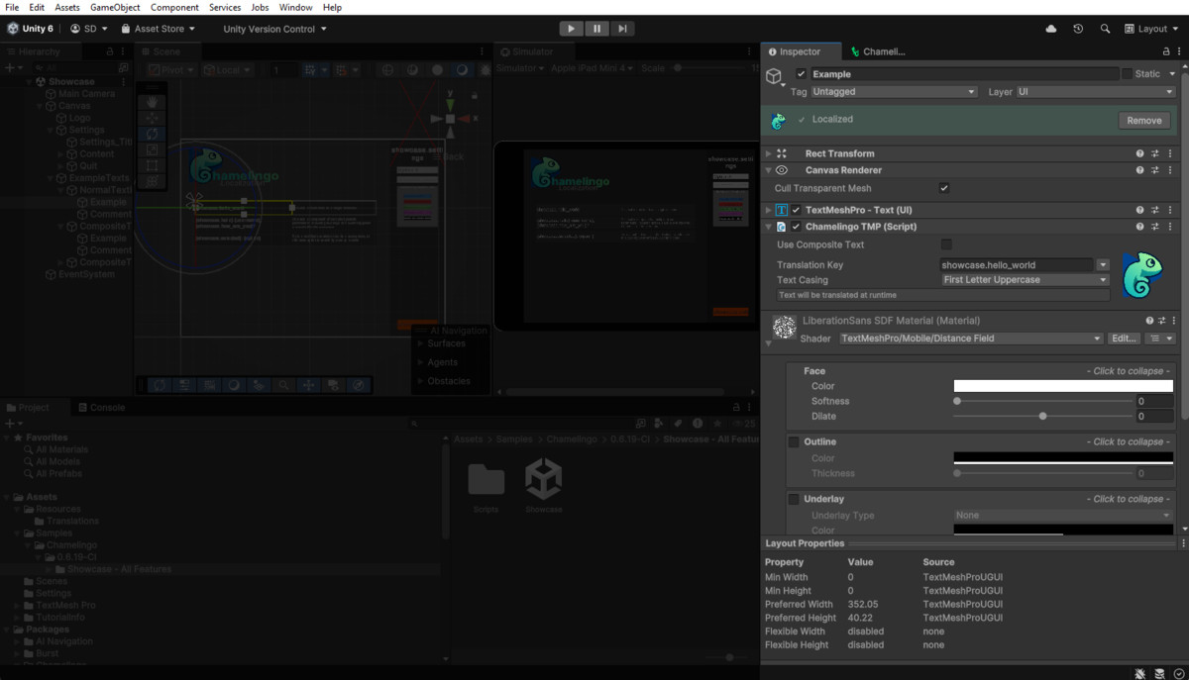The width and height of the screenshot is (1189, 680).
Task: Open the Text Casing dropdown
Action: point(1025,280)
